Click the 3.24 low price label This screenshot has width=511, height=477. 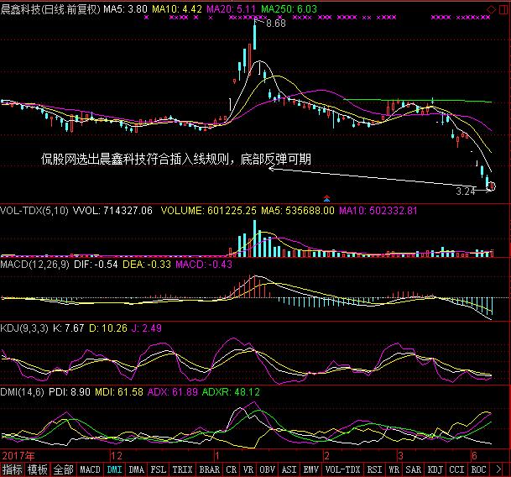click(466, 191)
